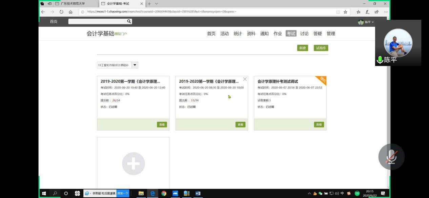Toggle the muted microphone button
Image resolution: width=429 pixels, height=198 pixels.
coord(391,157)
